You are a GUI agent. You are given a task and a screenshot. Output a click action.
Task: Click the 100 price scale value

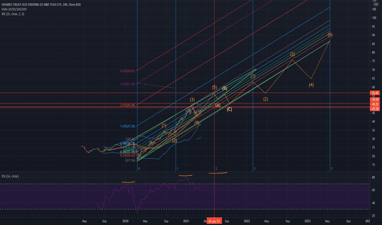click(x=374, y=18)
